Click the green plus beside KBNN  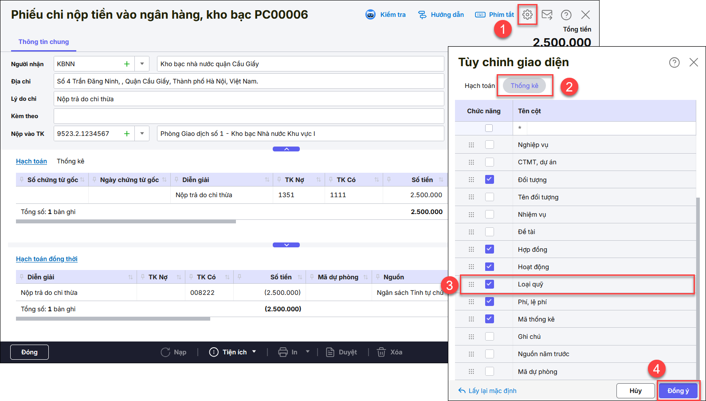coord(127,64)
